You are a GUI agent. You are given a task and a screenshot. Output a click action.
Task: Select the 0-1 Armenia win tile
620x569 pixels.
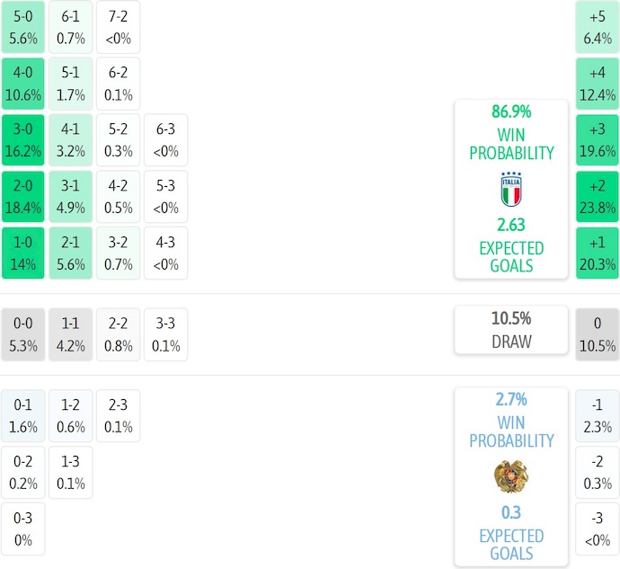point(23,416)
